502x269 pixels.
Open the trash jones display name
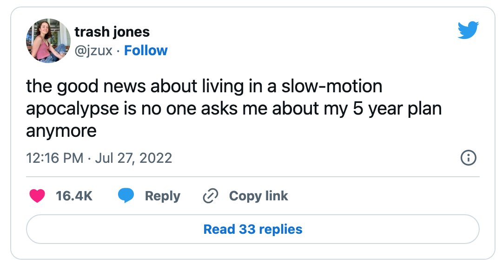tap(112, 32)
